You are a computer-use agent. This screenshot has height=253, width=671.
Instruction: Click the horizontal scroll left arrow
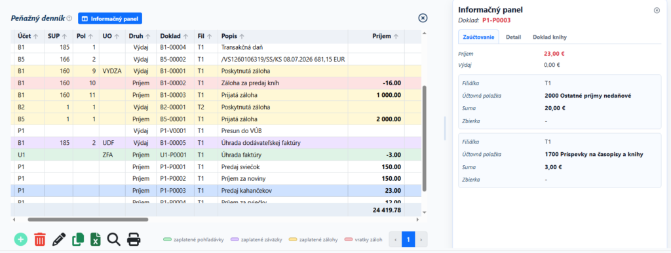tap(14, 220)
